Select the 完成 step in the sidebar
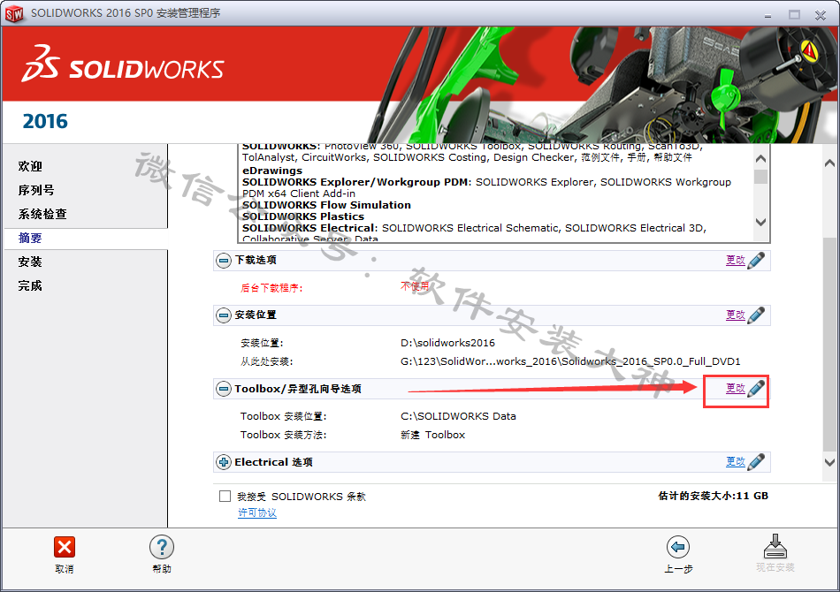Screen dimensions: 840x592 tap(30, 285)
